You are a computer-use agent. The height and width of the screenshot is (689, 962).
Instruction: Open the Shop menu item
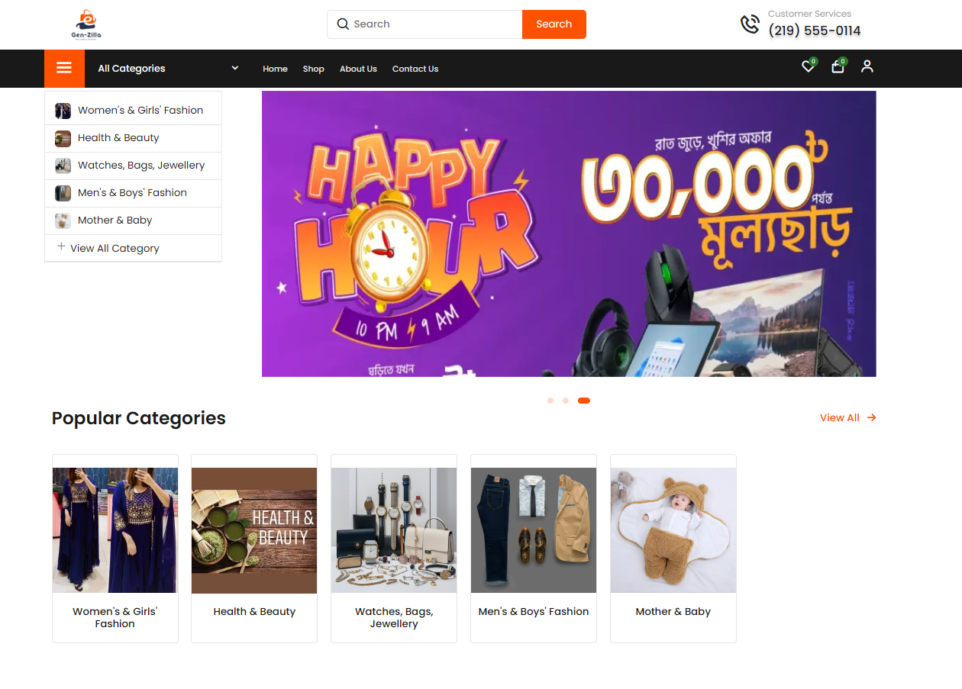tap(313, 69)
